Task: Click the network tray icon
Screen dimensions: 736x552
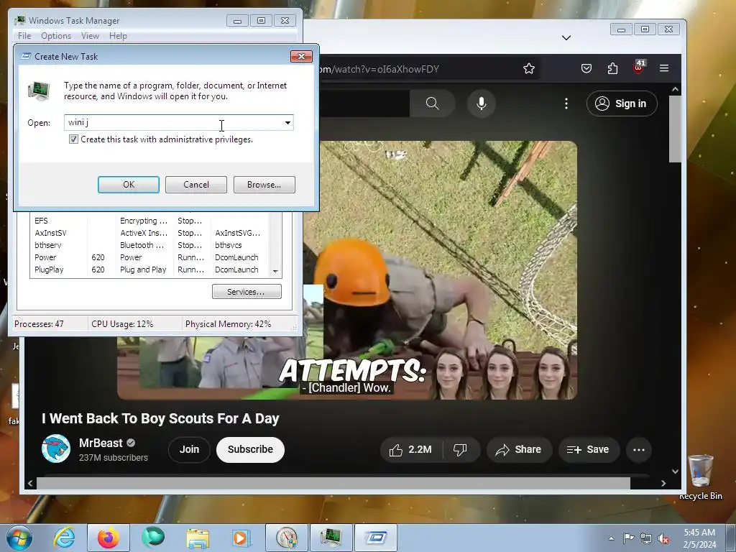Action: tap(646, 538)
